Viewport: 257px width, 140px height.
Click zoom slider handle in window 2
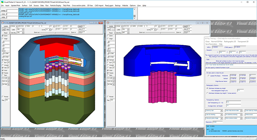point(160,32)
